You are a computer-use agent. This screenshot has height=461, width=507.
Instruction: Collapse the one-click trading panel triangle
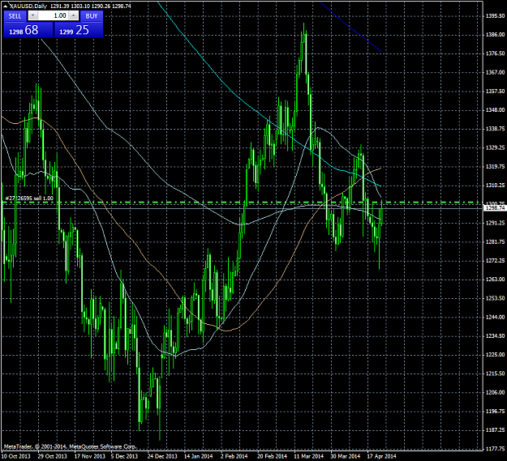(x=5, y=6)
